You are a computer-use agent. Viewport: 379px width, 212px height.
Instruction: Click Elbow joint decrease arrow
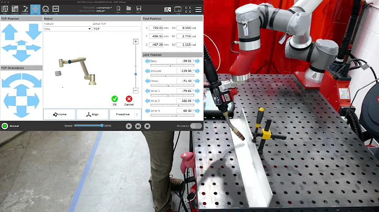147,81
